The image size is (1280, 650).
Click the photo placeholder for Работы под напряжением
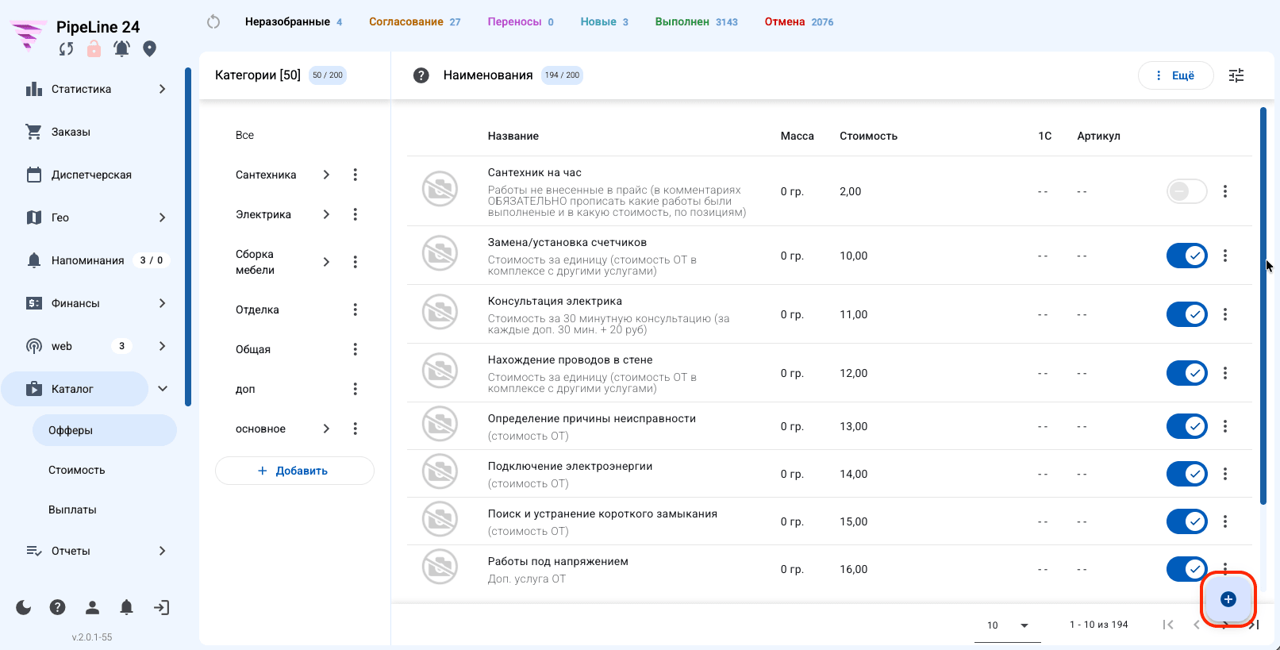[440, 567]
